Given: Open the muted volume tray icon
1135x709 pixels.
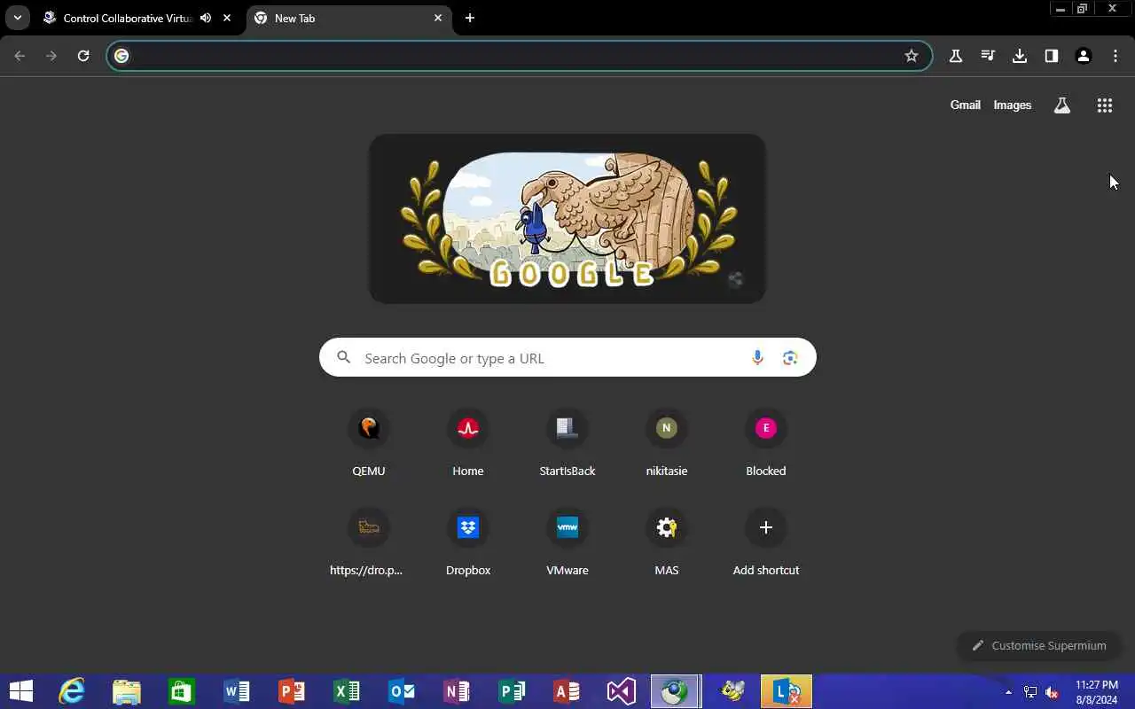Looking at the screenshot, I should click(x=1052, y=691).
